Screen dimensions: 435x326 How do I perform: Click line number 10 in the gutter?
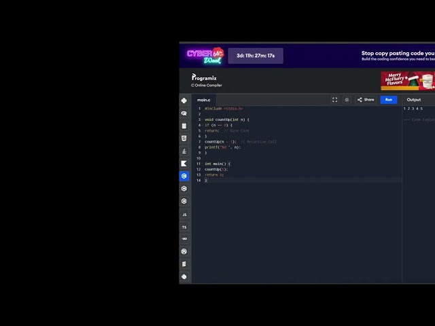pyautogui.click(x=198, y=158)
